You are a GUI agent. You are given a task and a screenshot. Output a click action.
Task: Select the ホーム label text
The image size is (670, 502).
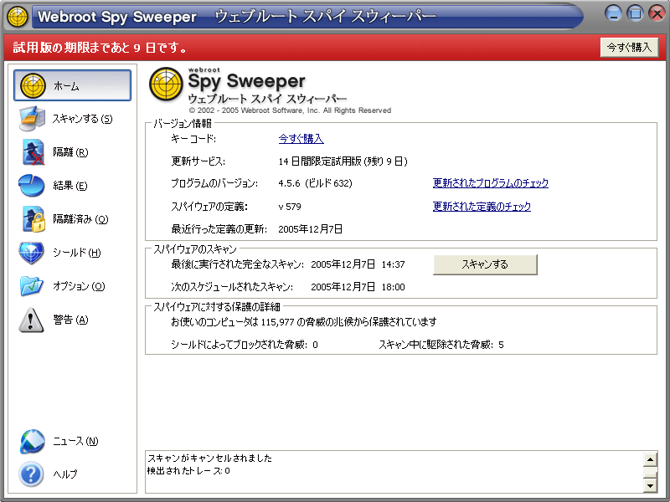click(x=66, y=86)
